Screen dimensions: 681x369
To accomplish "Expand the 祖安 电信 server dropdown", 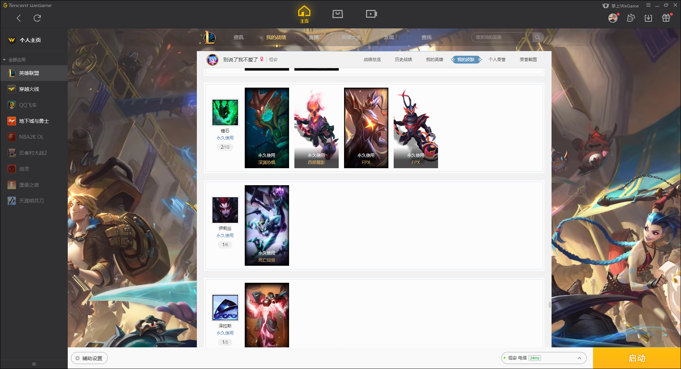I will pyautogui.click(x=544, y=358).
